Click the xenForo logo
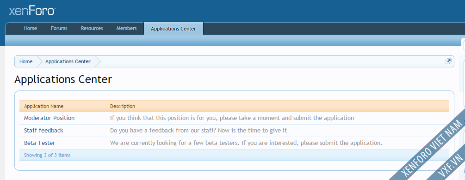The image size is (465, 180). click(x=32, y=11)
